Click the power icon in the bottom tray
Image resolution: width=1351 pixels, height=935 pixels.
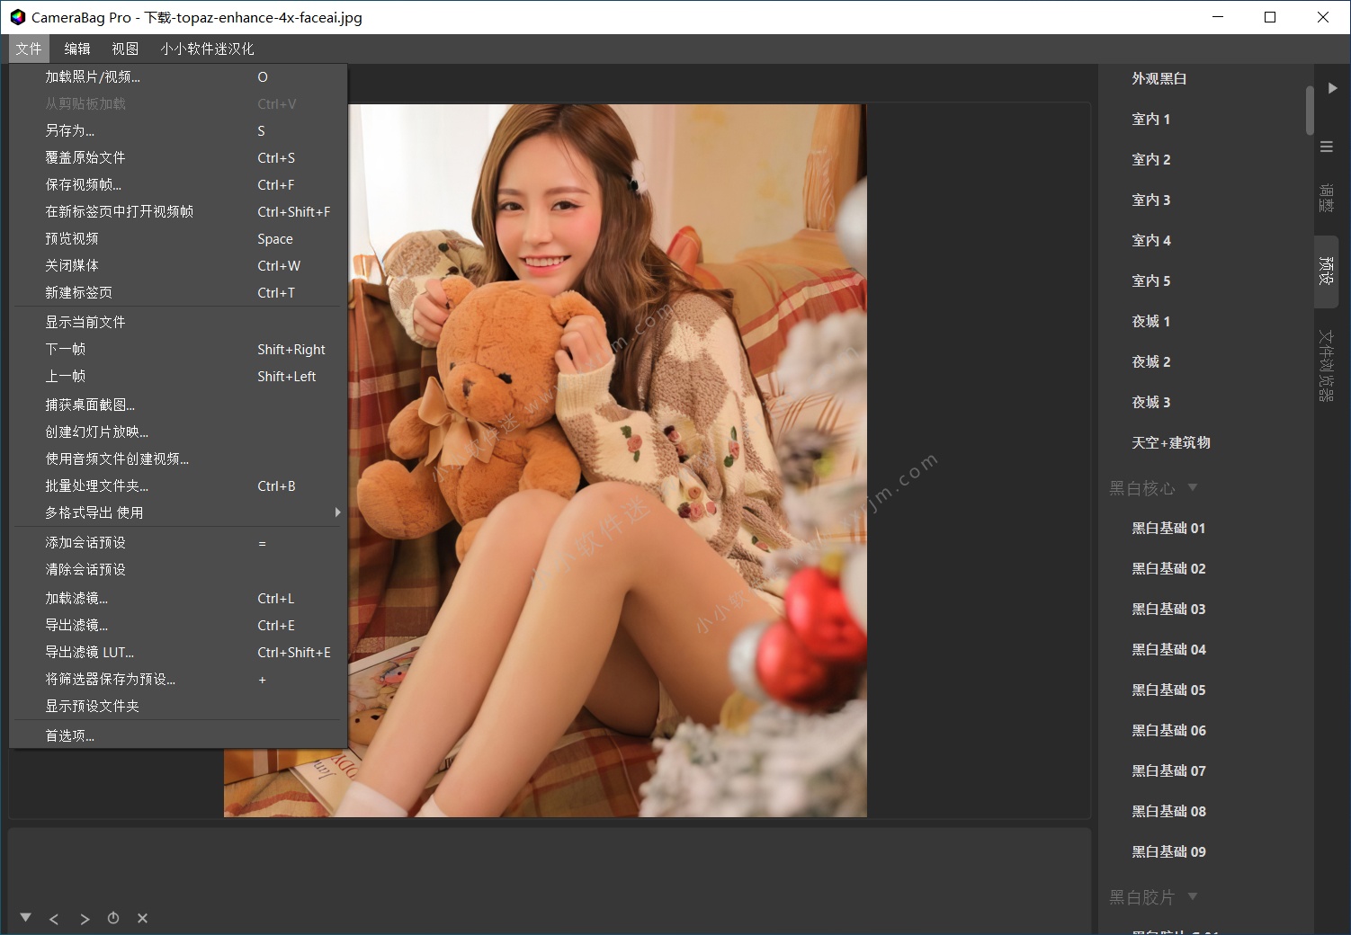tap(113, 918)
